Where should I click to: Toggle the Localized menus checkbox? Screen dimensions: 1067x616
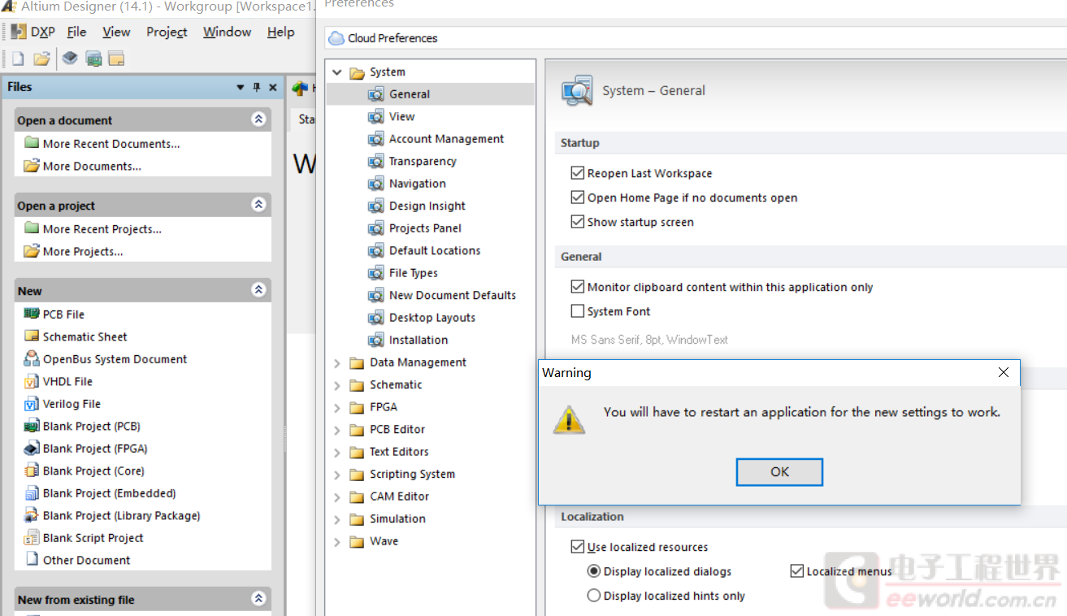797,571
